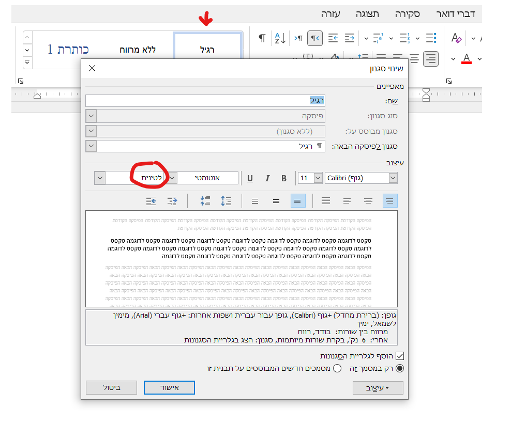Open the סקירה ribbon tab
Viewport: 511px width, 423px height.
[x=408, y=14]
